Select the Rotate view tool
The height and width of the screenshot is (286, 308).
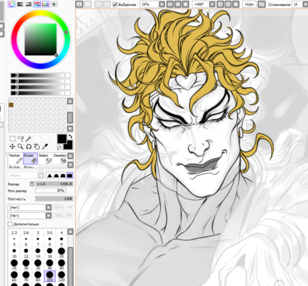29,146
